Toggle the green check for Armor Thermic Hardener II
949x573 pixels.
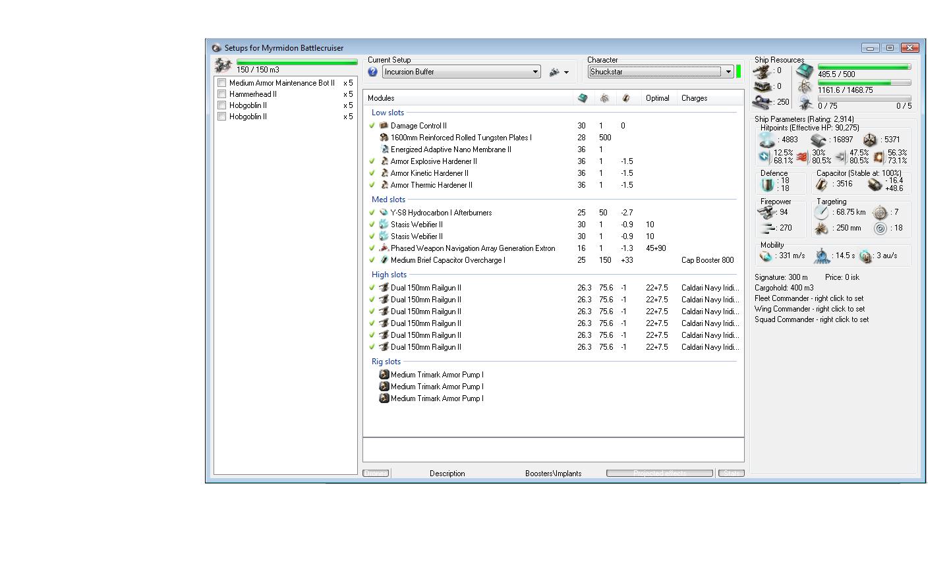tap(372, 184)
